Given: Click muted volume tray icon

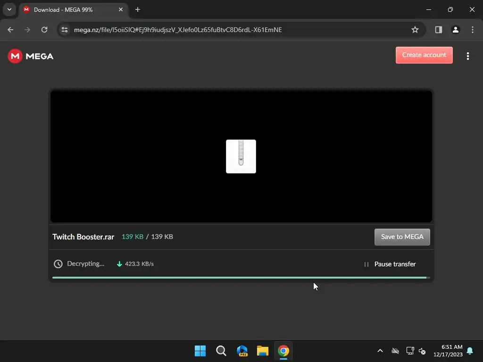Looking at the screenshot, I should coord(422,351).
